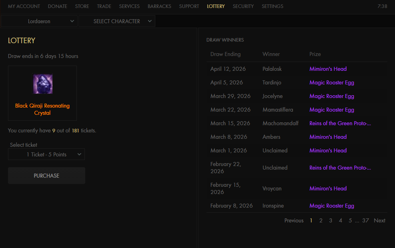This screenshot has width=395, height=248.
Task: Open Mimiron's Head prize won by Vroycan
Action: coord(328,188)
